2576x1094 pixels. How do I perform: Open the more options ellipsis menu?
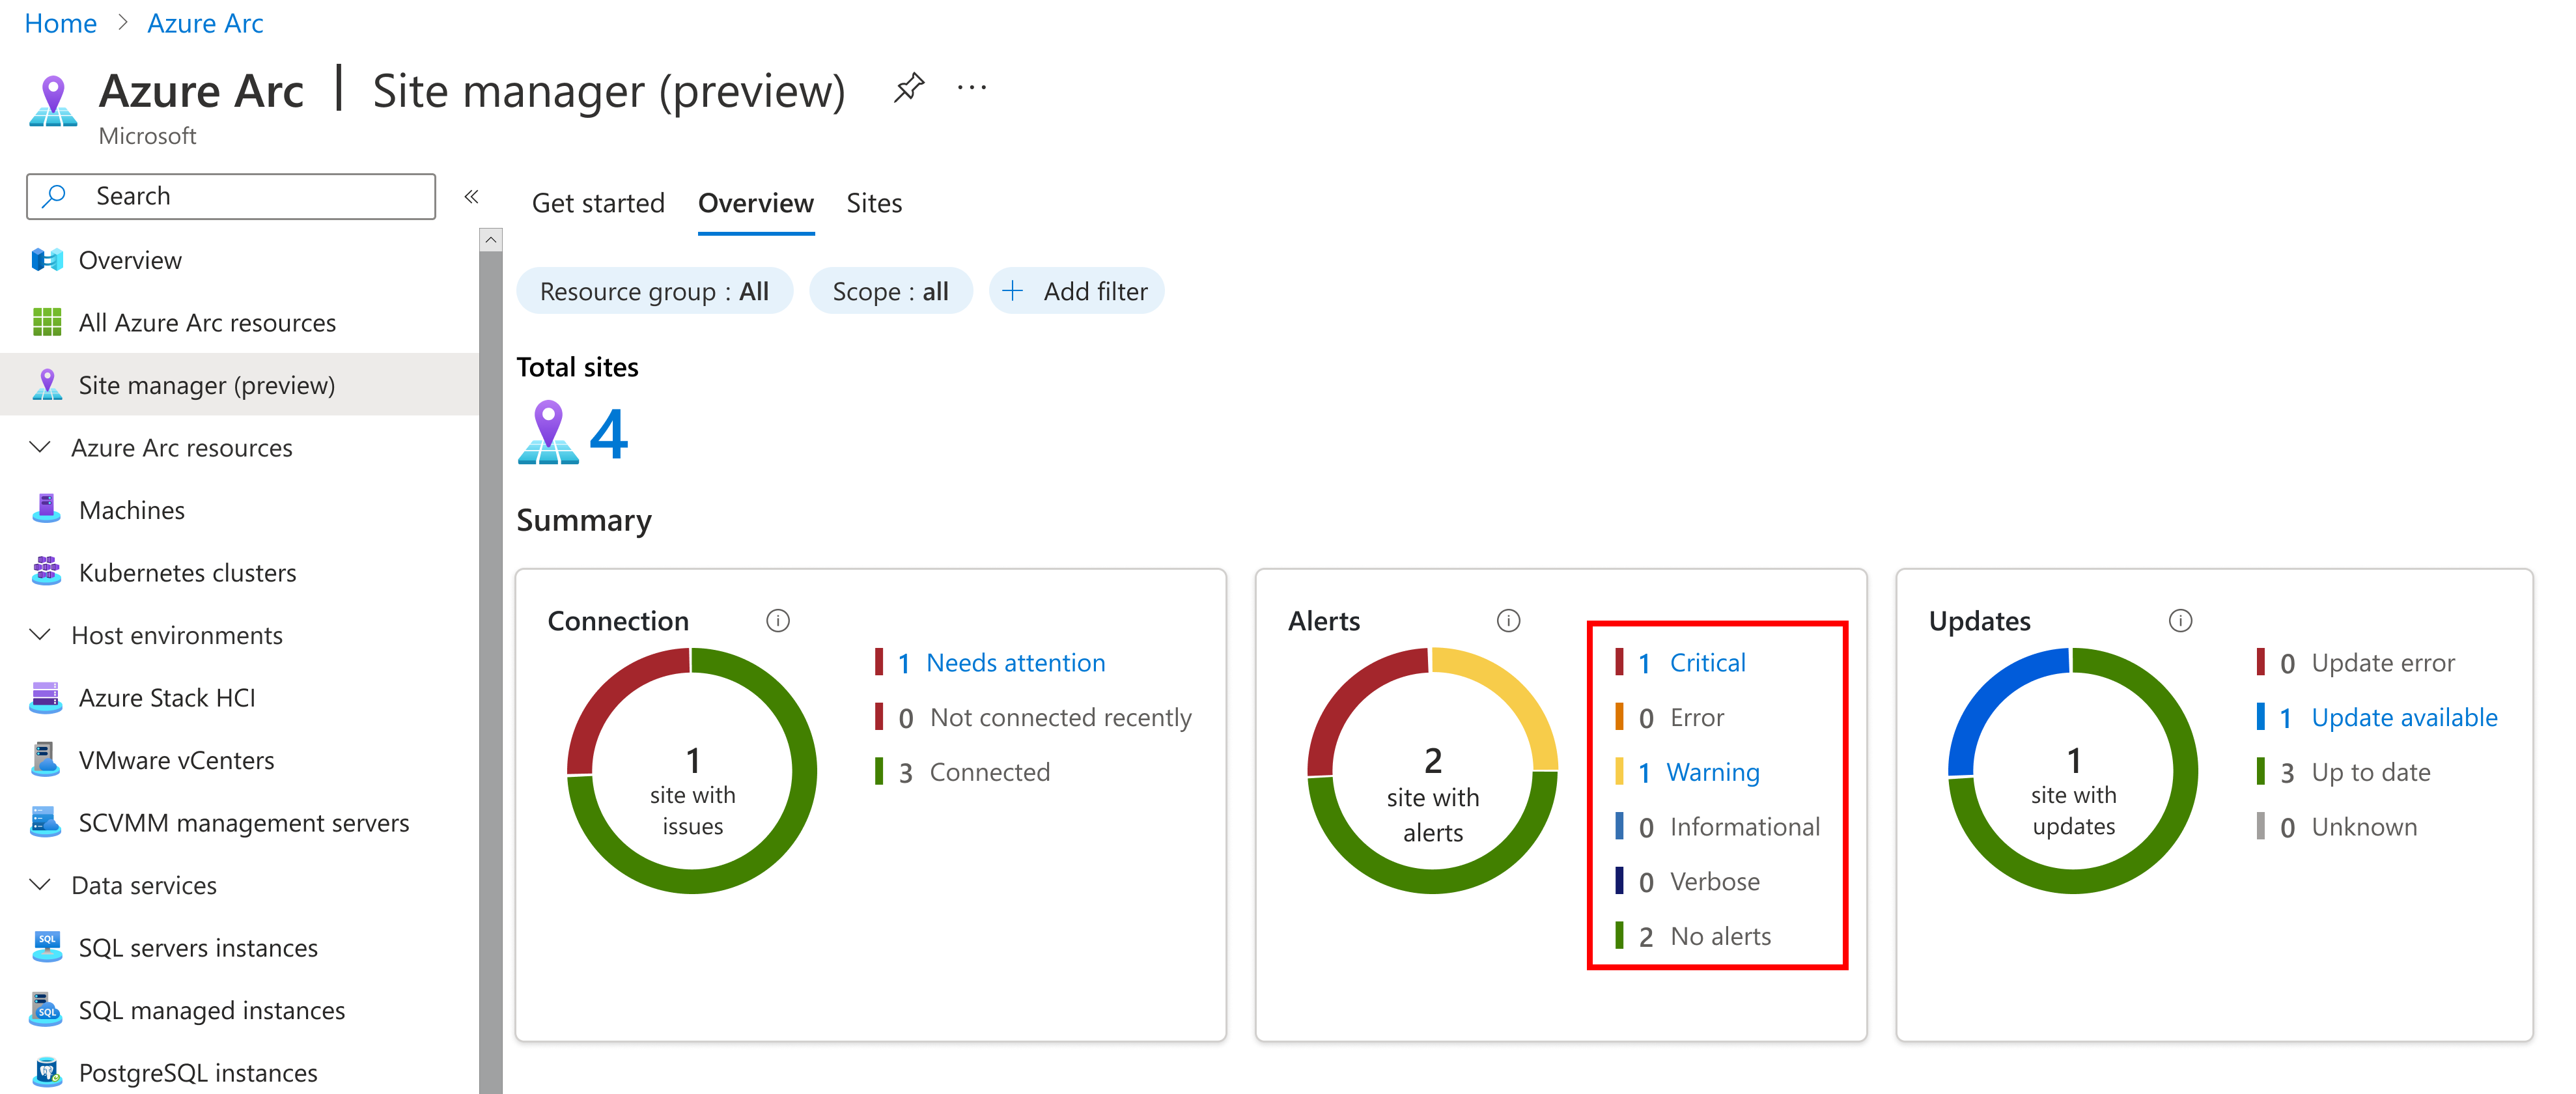point(971,88)
